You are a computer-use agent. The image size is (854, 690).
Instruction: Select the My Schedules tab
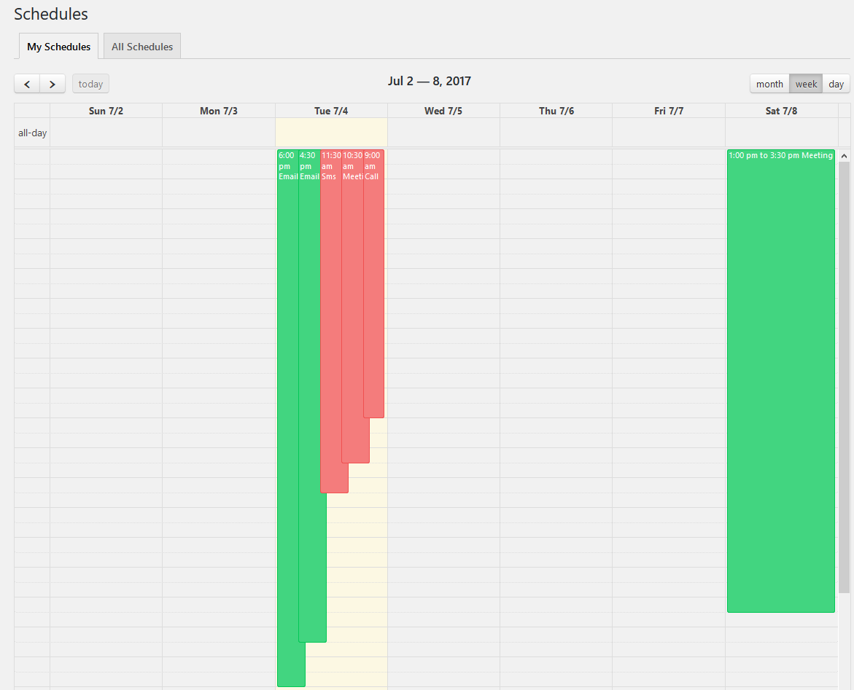pos(59,47)
